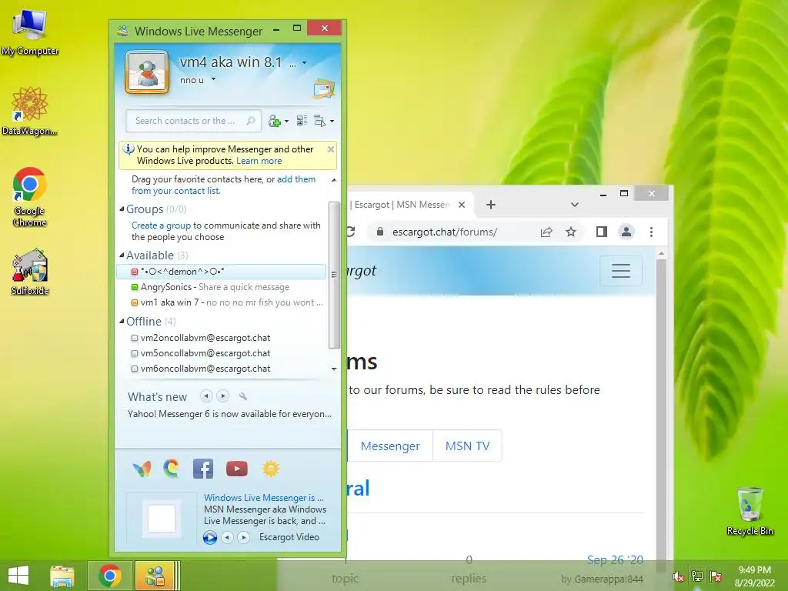Open the display name dropdown arrow
The image size is (788, 591).
pos(304,63)
